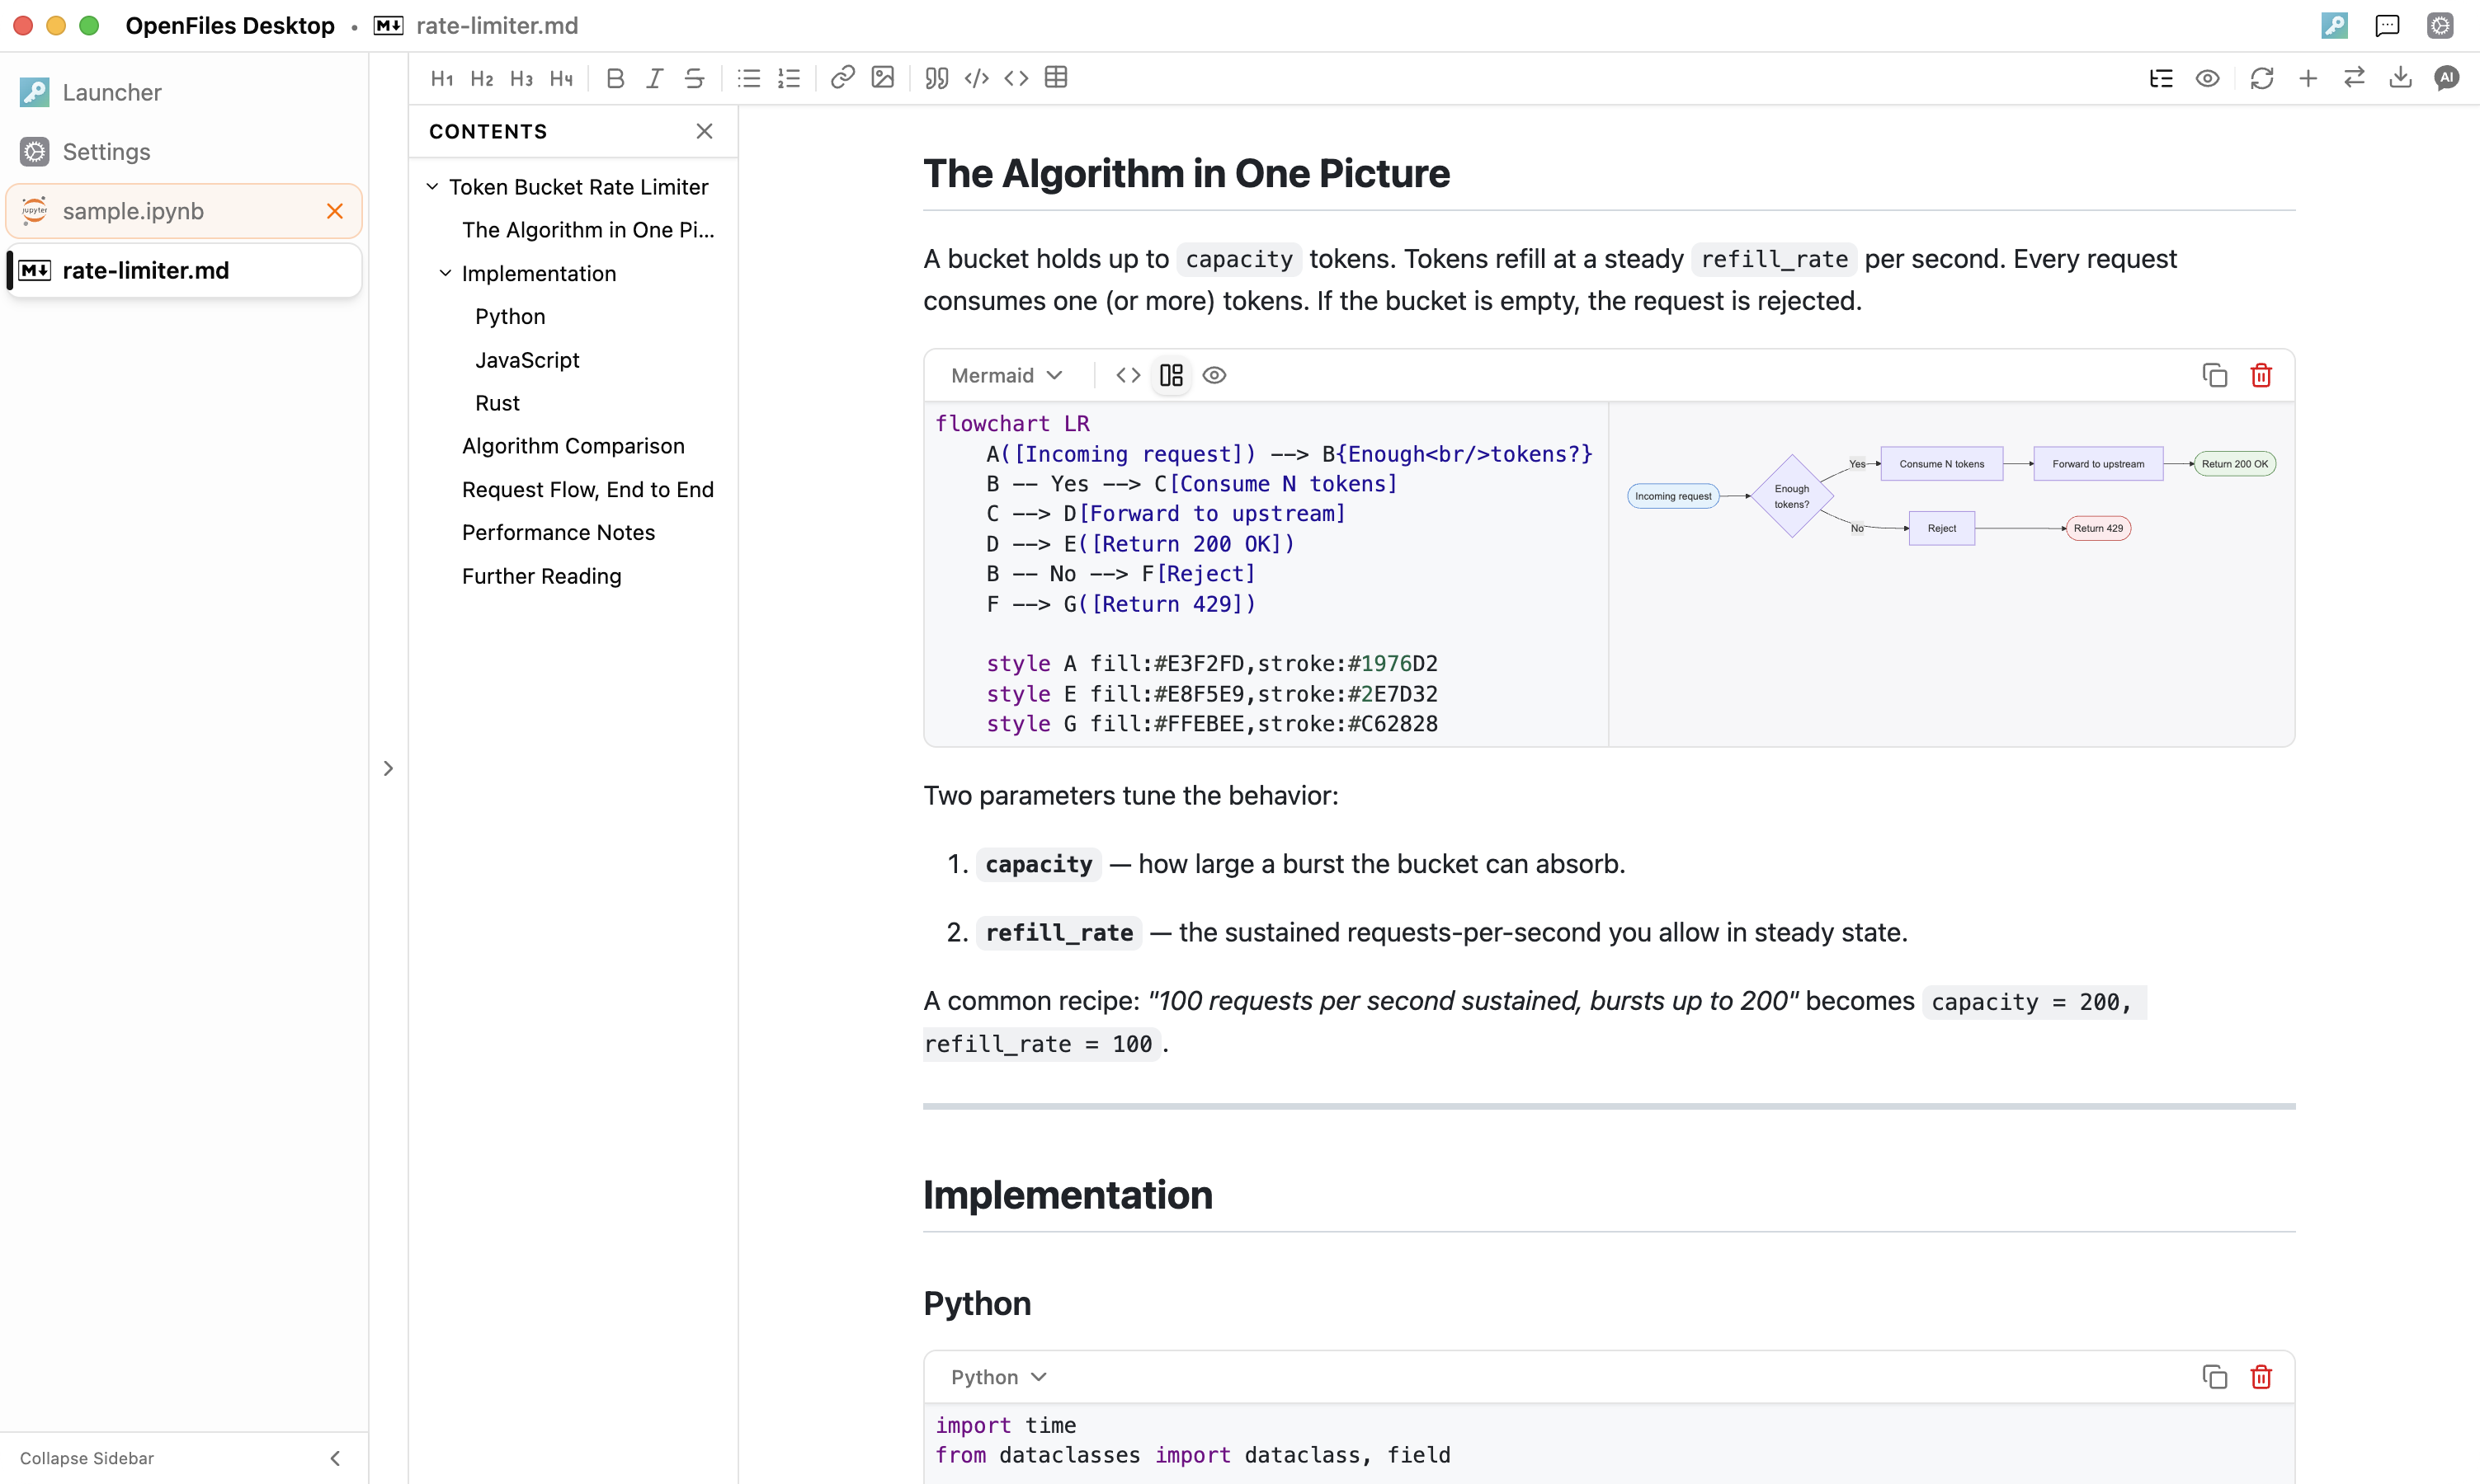2480x1484 pixels.
Task: Apply Heading 4 format
Action: tap(561, 78)
